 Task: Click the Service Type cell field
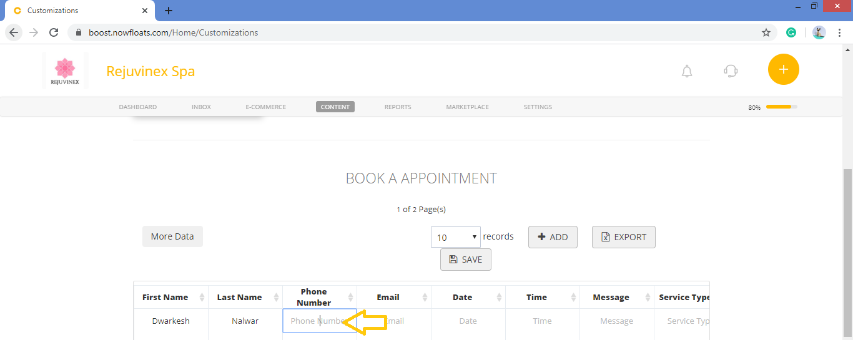[x=682, y=321]
